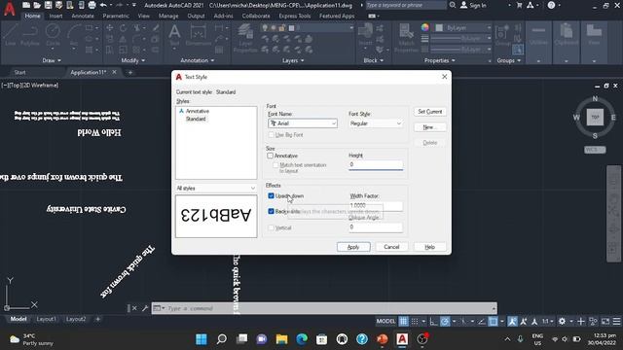Toggle Polar tracking in status bar
The image size is (623, 350).
(x=445, y=321)
